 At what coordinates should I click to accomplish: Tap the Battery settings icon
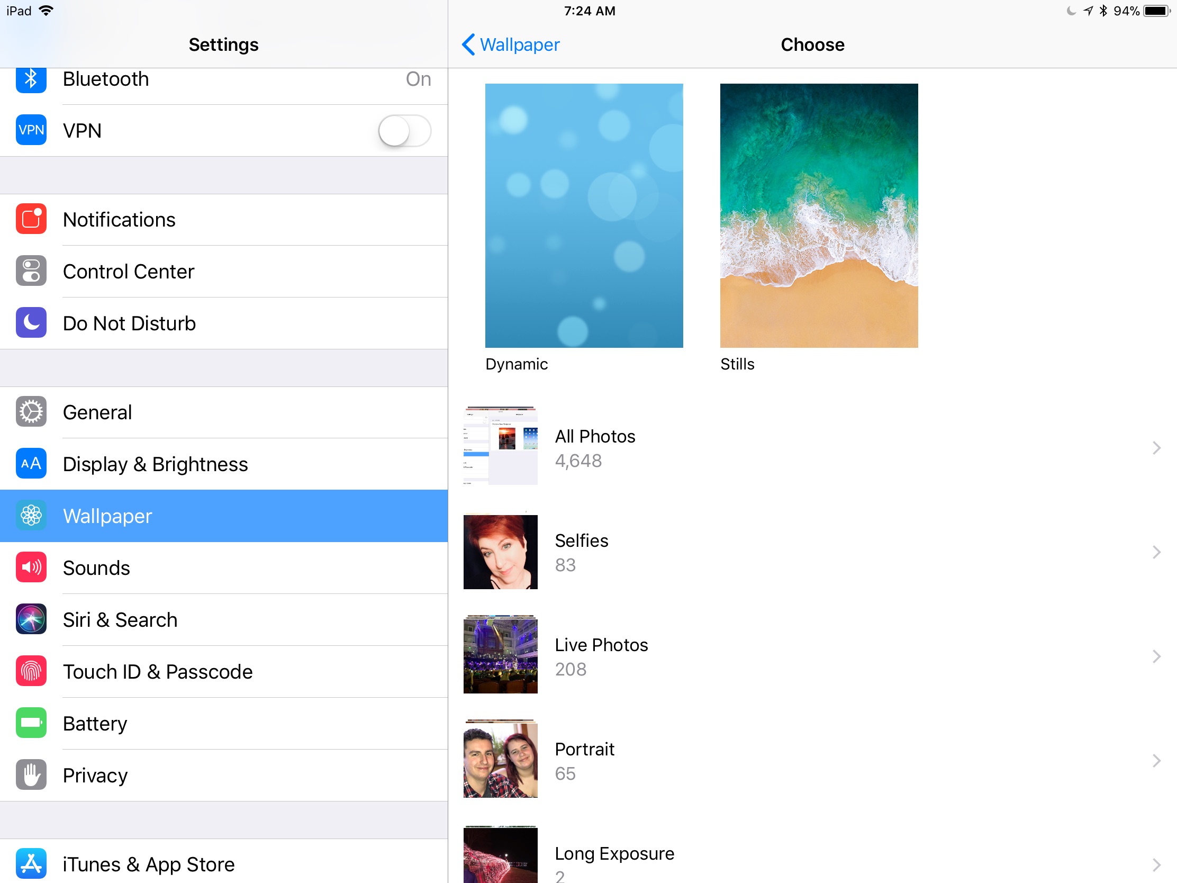(x=31, y=723)
